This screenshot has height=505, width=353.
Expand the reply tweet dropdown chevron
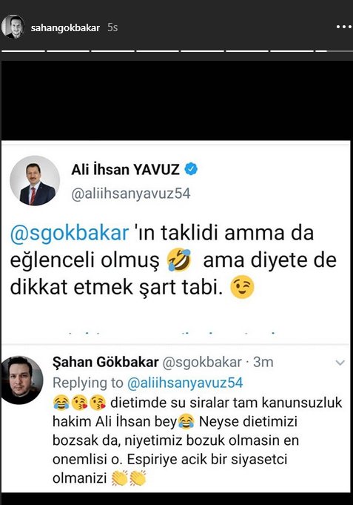[340, 363]
